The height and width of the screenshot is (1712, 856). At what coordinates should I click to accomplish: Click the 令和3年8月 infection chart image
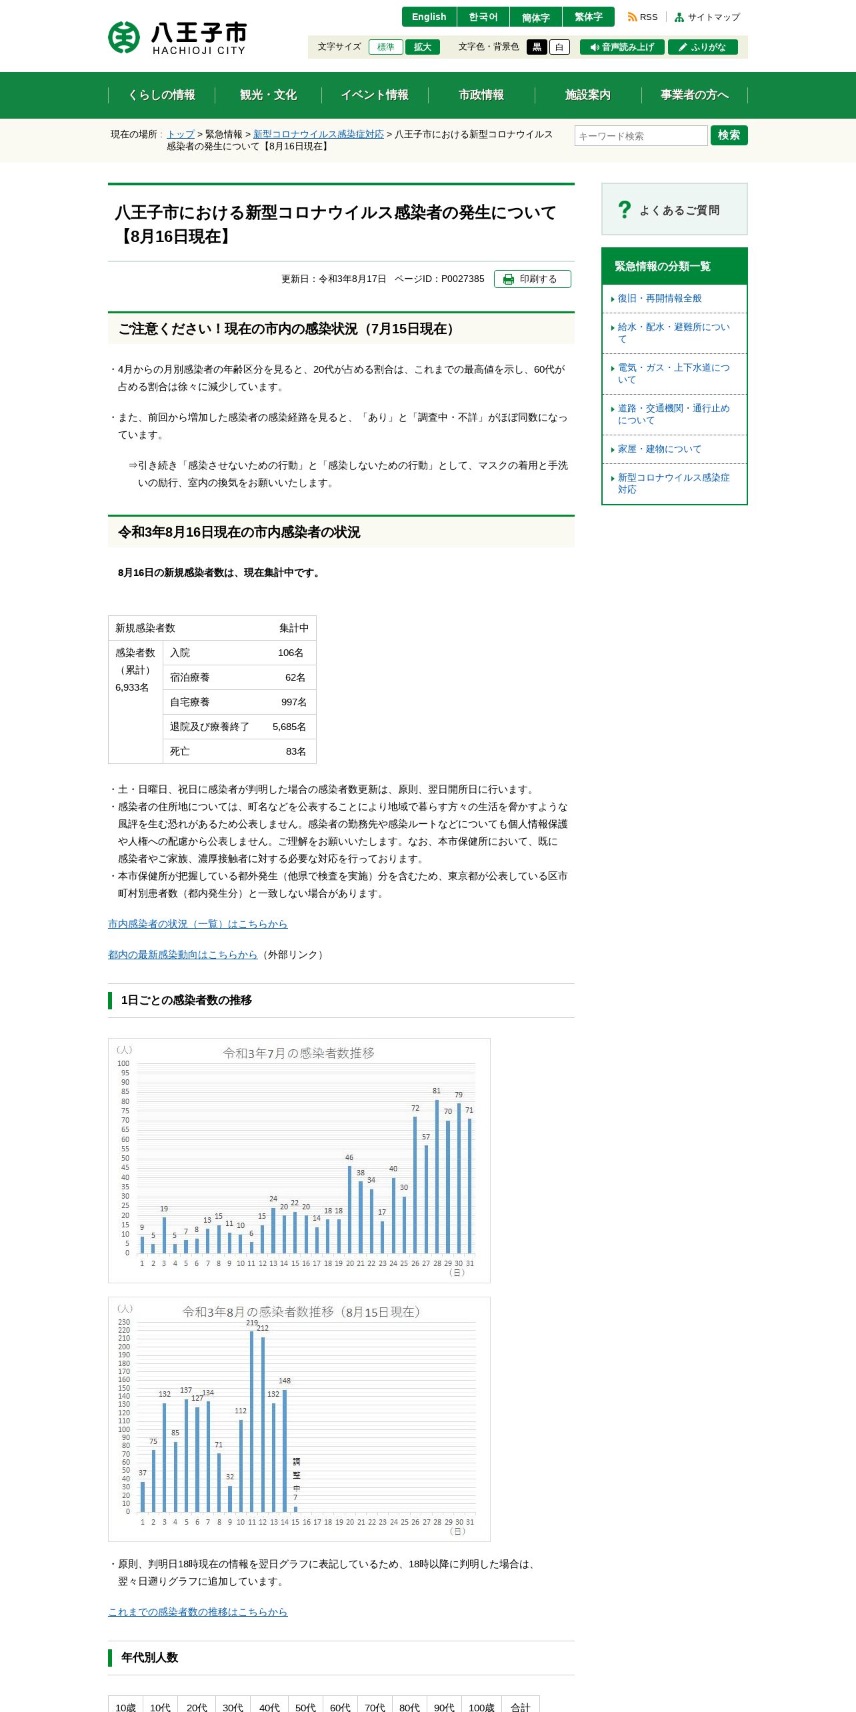coord(299,1419)
